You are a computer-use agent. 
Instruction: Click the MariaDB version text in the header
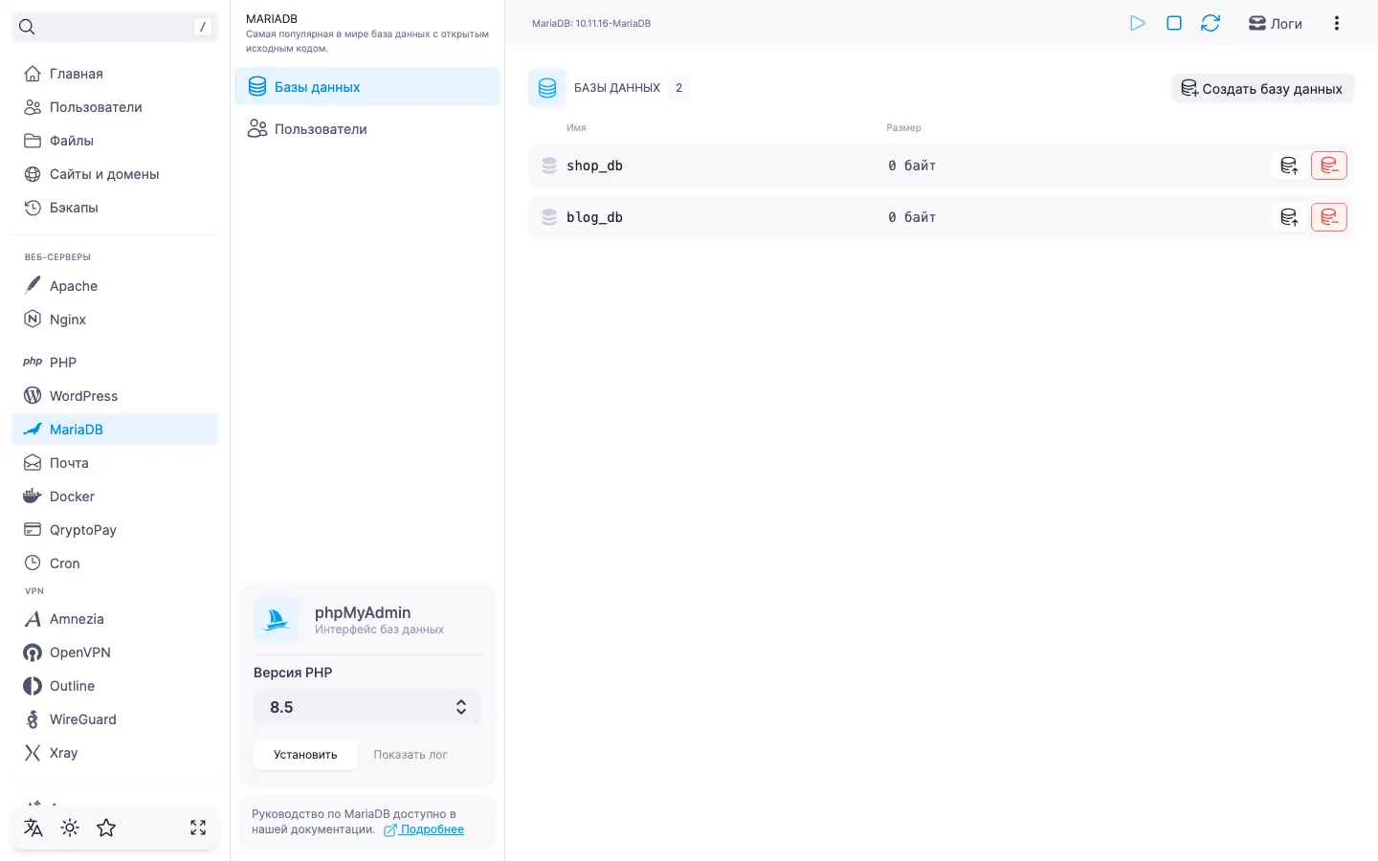coord(591,23)
